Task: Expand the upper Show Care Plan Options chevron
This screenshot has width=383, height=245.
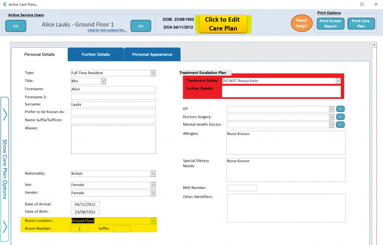Action: pyautogui.click(x=5, y=114)
